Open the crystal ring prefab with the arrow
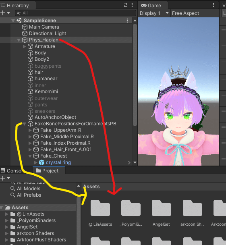Image resolution: width=226 pixels, height=245 pixels. click(129, 162)
